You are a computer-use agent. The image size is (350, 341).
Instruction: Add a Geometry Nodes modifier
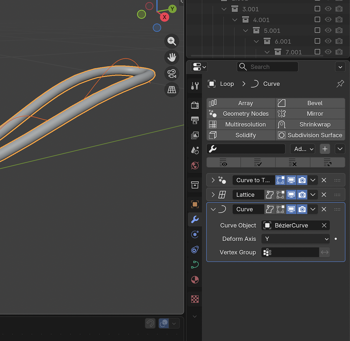[241, 114]
